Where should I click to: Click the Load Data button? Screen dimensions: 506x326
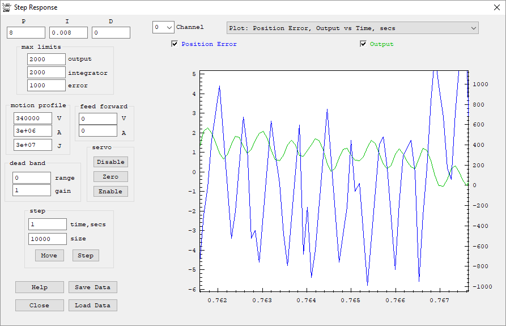click(x=92, y=305)
